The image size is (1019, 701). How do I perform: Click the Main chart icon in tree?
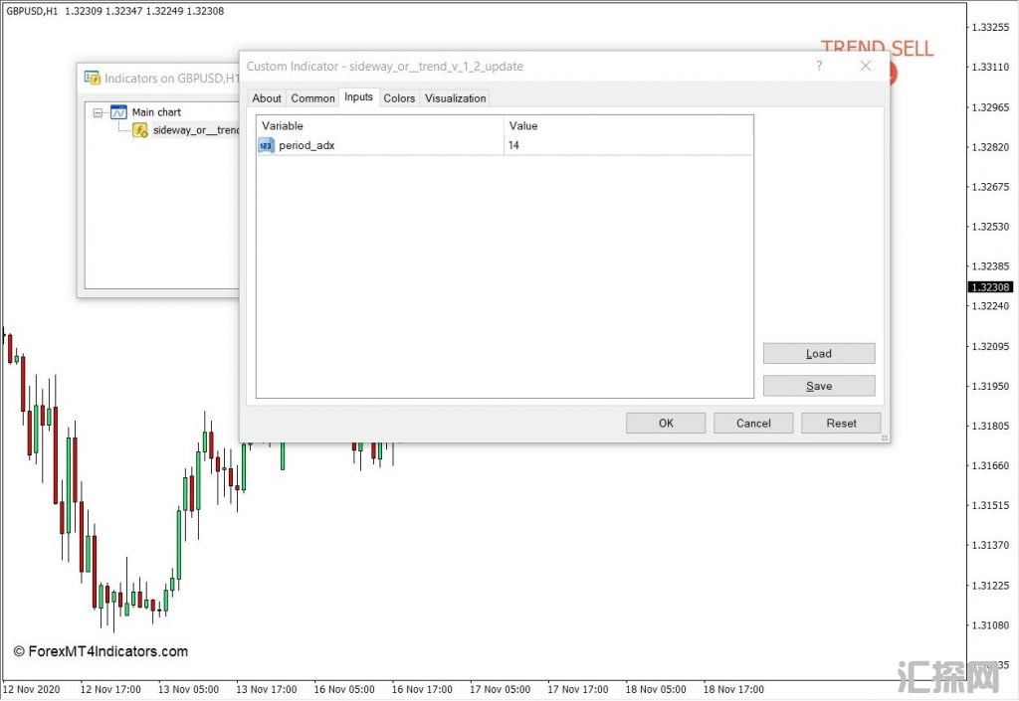click(x=118, y=112)
